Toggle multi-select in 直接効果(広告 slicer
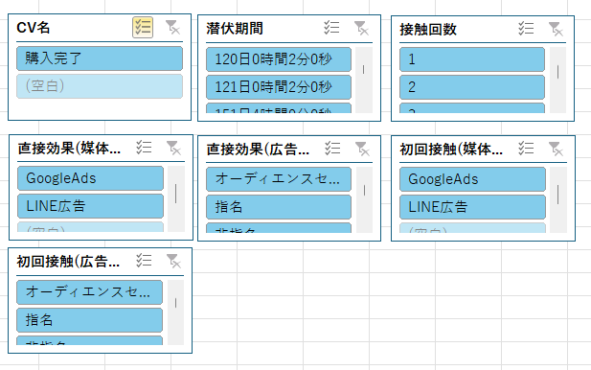The height and width of the screenshot is (370, 591). pos(332,149)
